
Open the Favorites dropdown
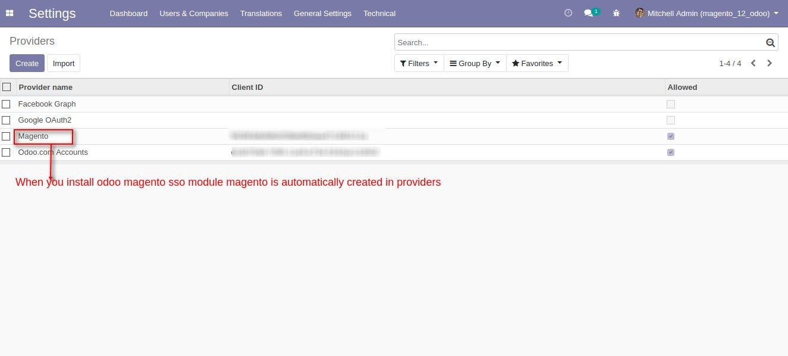(537, 63)
